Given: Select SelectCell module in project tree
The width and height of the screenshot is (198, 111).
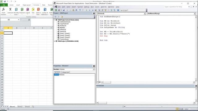Looking at the screenshot, I should point(63,31).
